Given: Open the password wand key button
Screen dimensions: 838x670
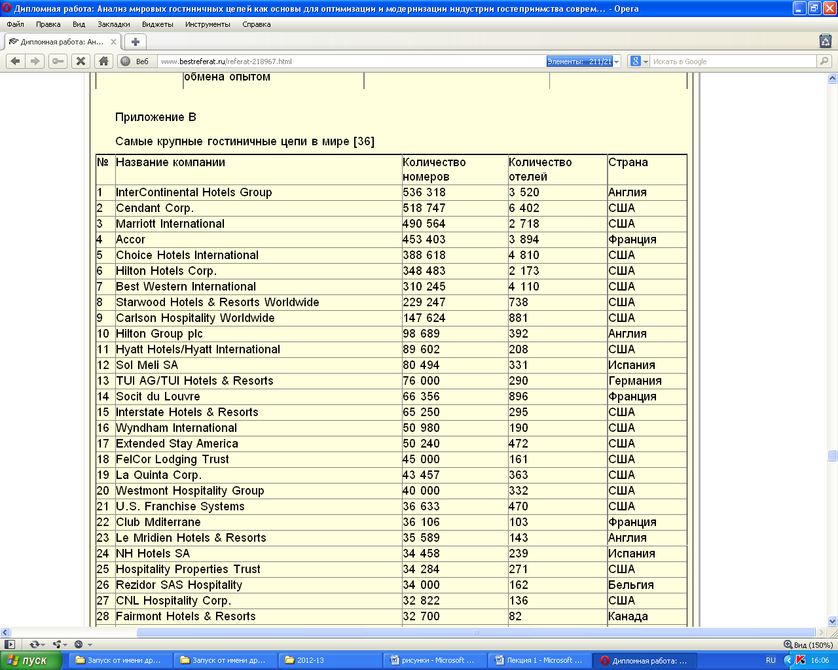Looking at the screenshot, I should pyautogui.click(x=58, y=61).
